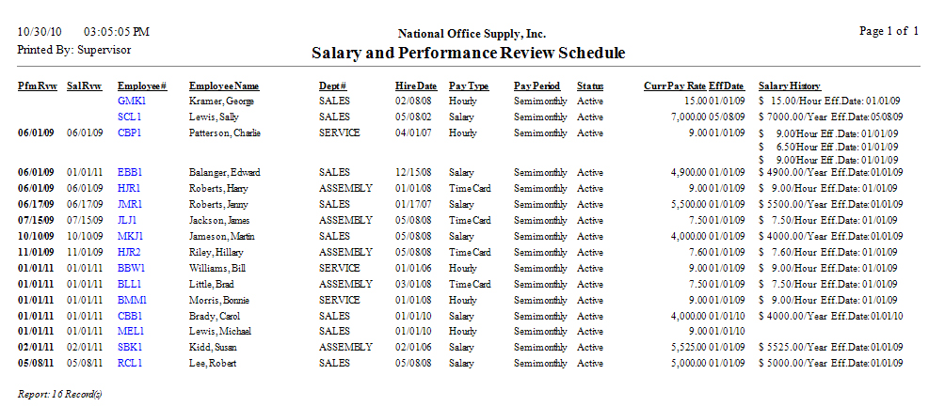929x406 pixels.
Task: Click the Salary History column header
Action: tap(789, 86)
